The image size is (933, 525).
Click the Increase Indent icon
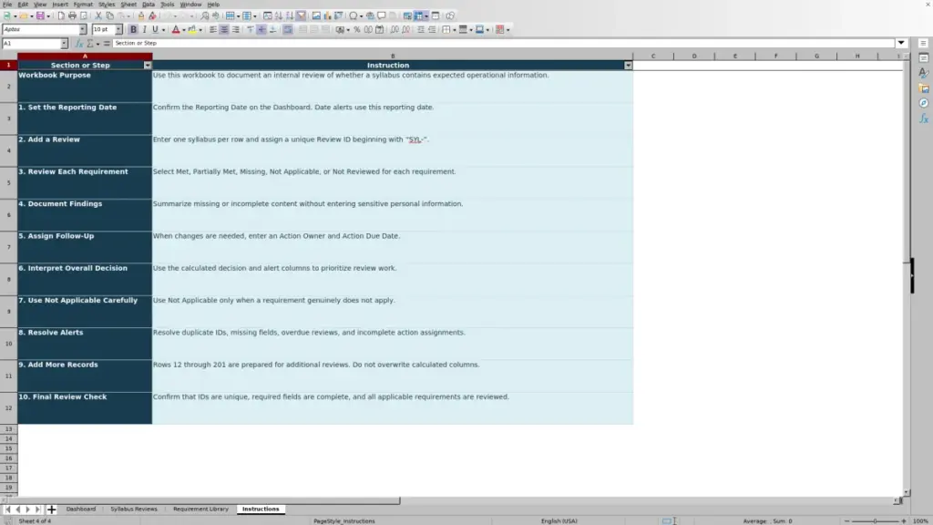421,29
